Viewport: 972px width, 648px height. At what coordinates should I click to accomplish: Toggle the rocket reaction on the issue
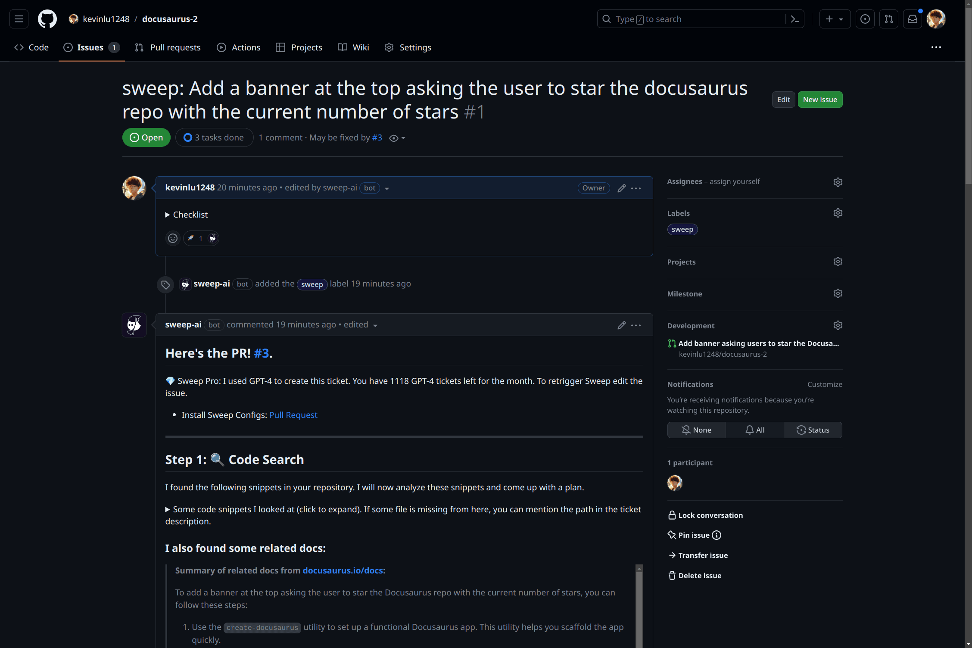[201, 238]
